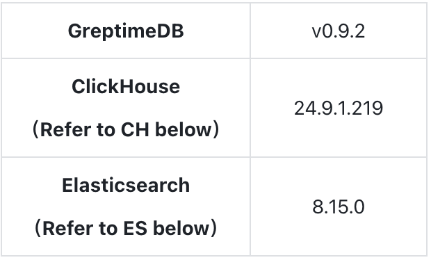The height and width of the screenshot is (260, 431).
Task: Click closing parenthesis after "ES below"
Action: (x=213, y=228)
